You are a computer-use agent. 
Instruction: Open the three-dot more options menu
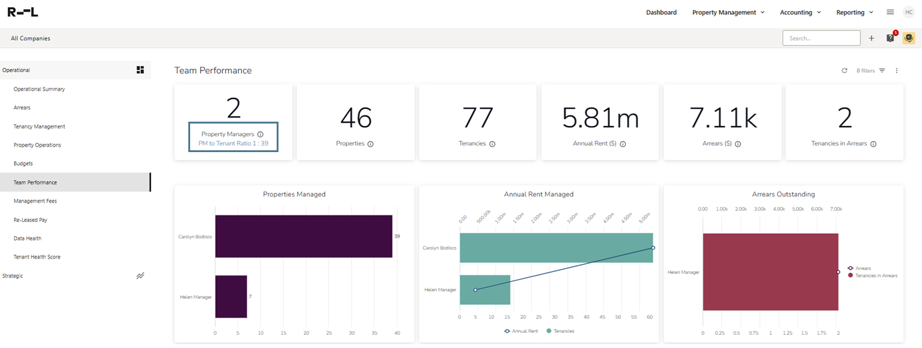coord(896,71)
